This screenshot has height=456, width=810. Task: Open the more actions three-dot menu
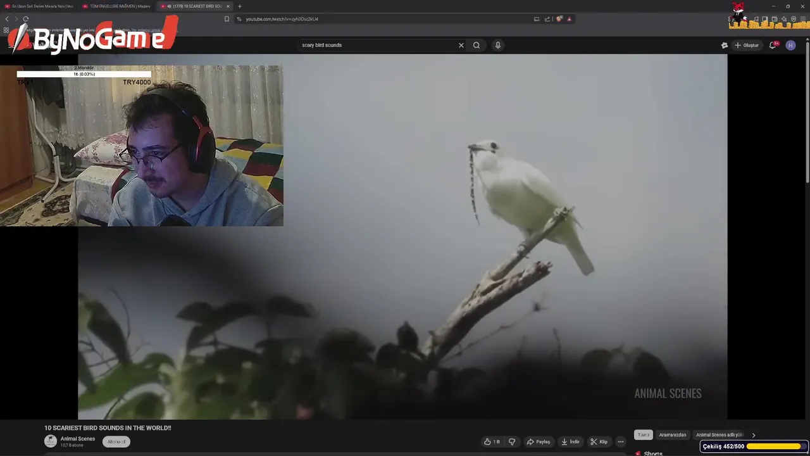point(621,441)
